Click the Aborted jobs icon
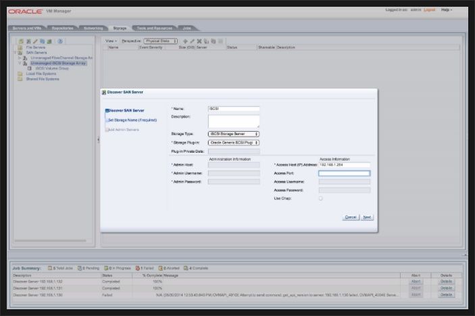Screen dimensions: 475x316 point(161,268)
